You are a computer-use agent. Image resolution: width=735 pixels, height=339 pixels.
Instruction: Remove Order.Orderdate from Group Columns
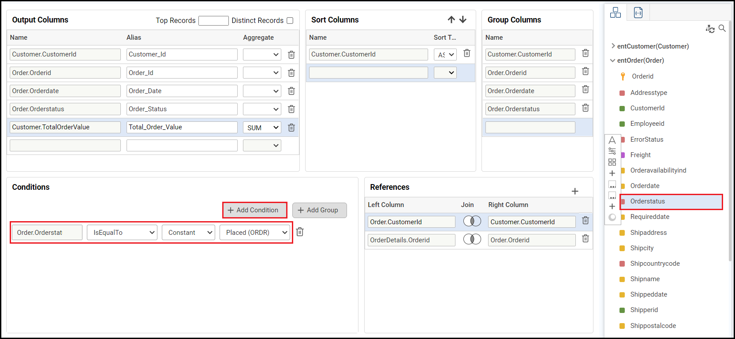[586, 90]
